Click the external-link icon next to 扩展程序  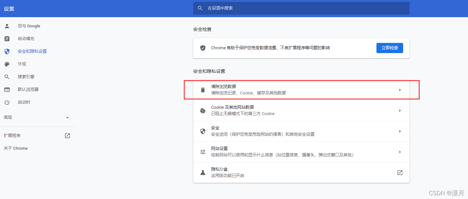[67, 136]
